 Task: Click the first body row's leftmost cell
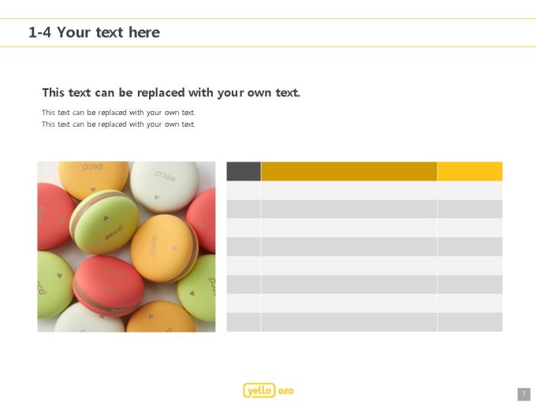(x=244, y=190)
